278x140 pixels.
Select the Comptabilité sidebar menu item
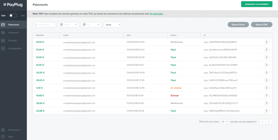pos(13,48)
